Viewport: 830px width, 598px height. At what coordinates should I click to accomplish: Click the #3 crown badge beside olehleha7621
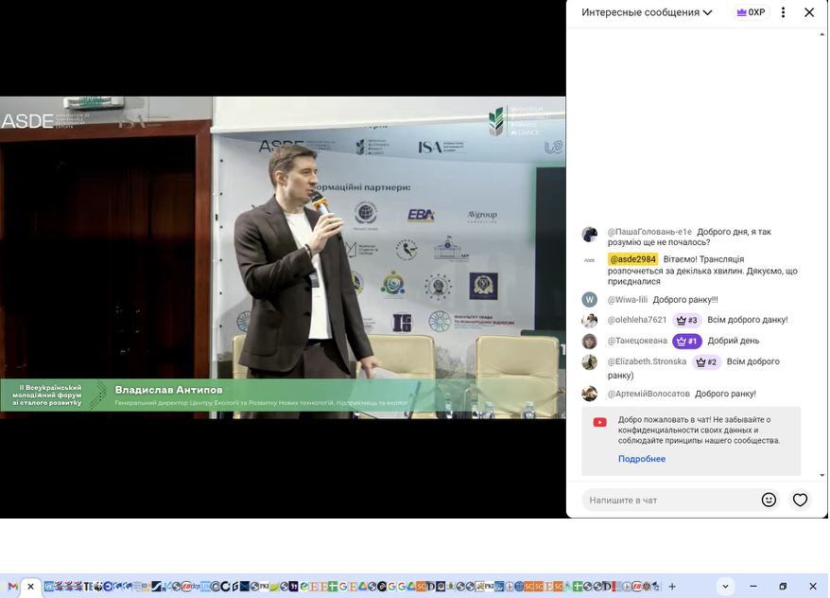(x=687, y=321)
